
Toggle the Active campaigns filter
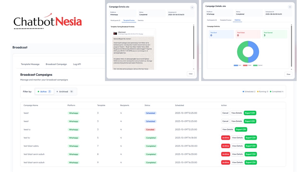click(44, 92)
